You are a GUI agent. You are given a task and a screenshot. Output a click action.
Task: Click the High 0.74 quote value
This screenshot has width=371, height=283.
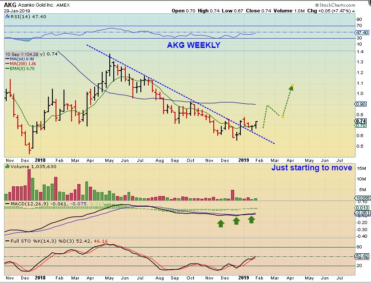pyautogui.click(x=208, y=11)
